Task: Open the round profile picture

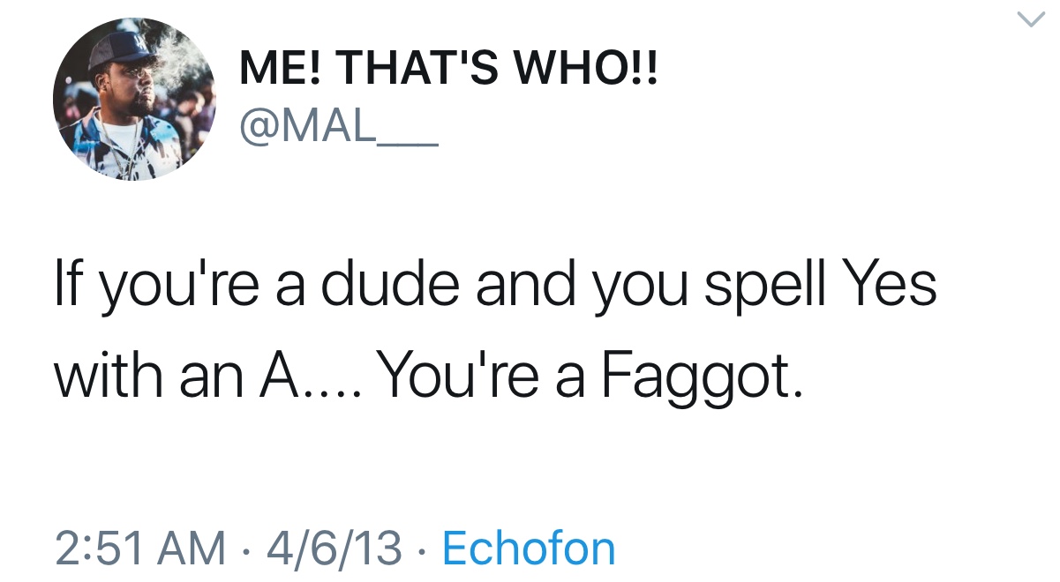Action: tap(135, 99)
